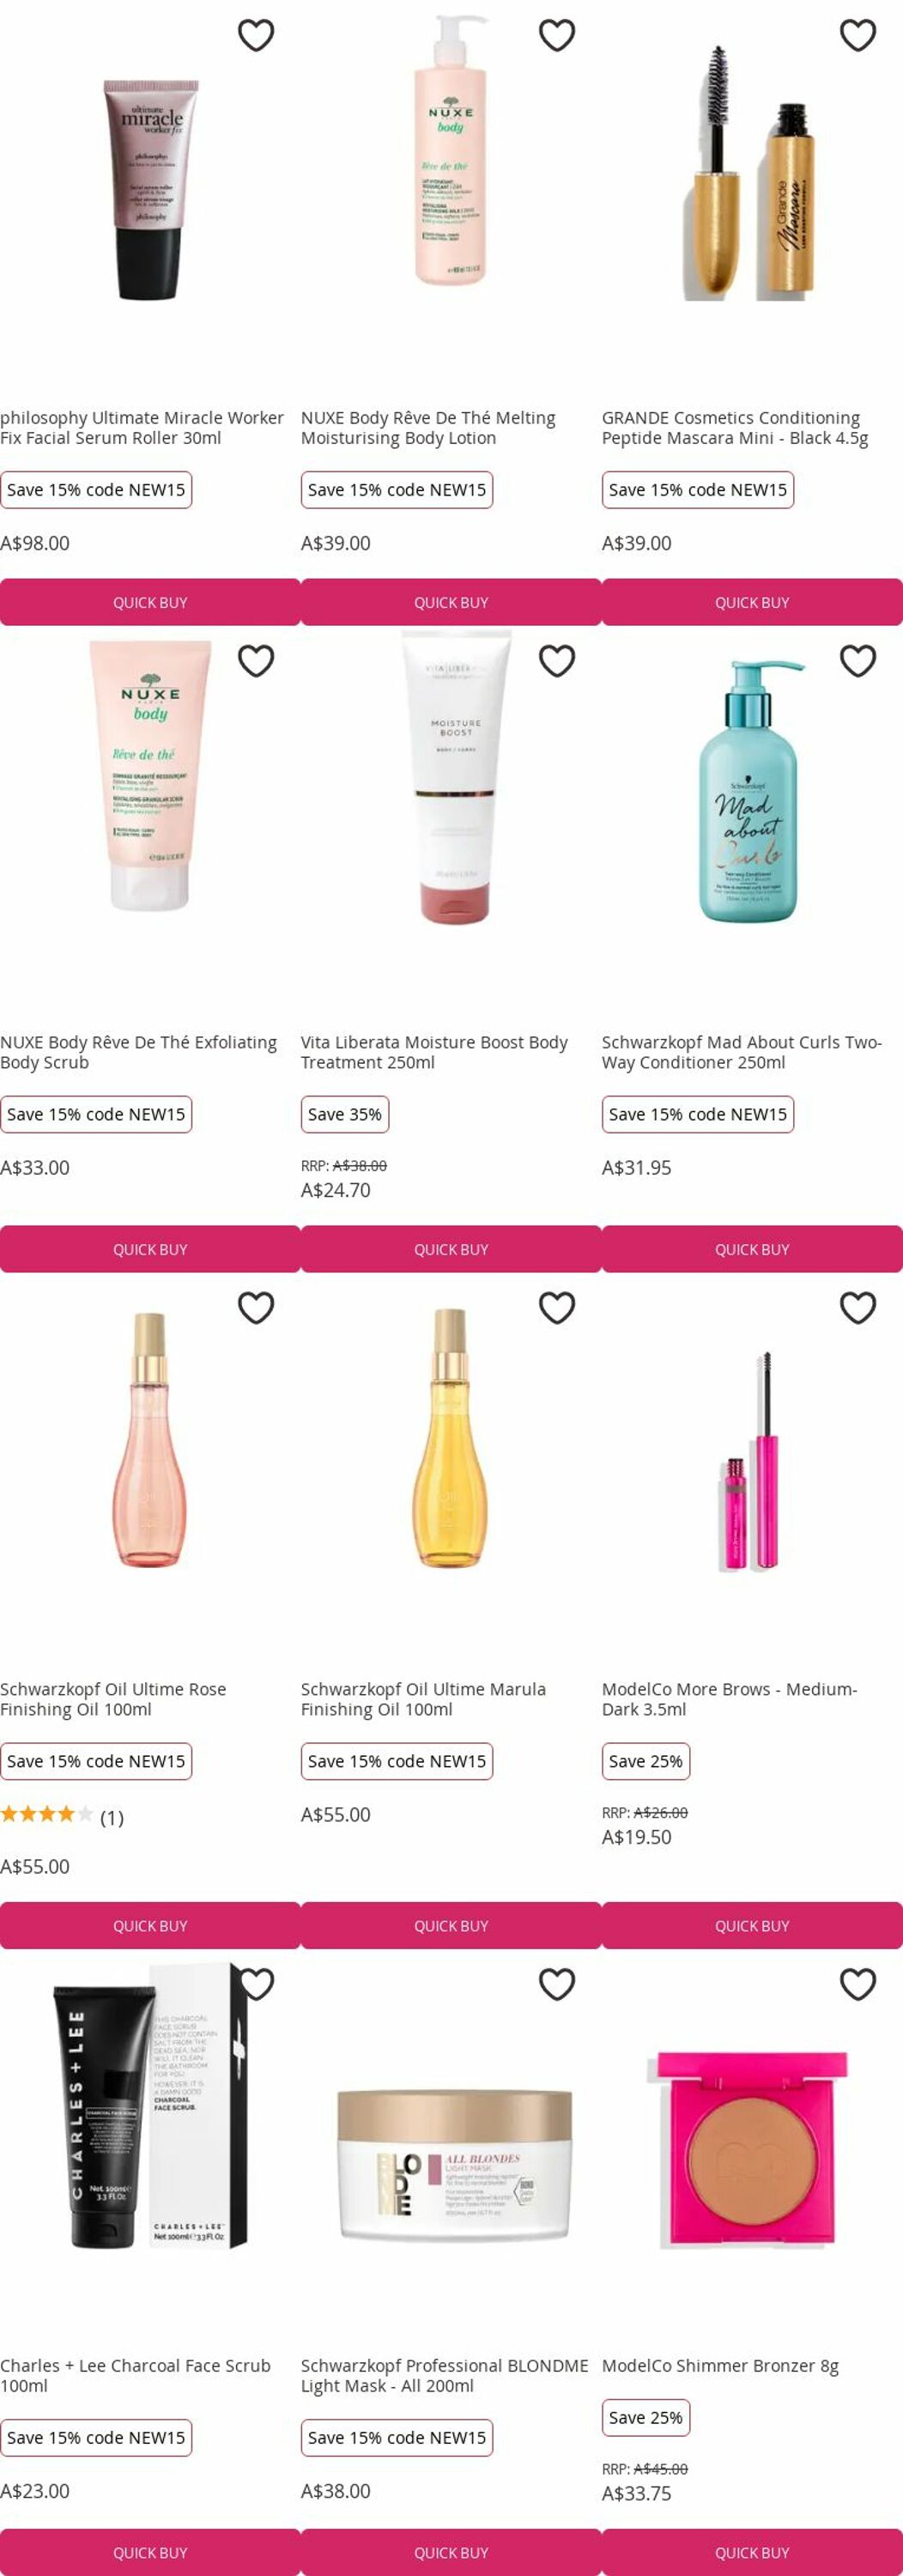Quick buy philosophy Ultimate Miracle Worker serum
903x2576 pixels.
[x=150, y=602]
